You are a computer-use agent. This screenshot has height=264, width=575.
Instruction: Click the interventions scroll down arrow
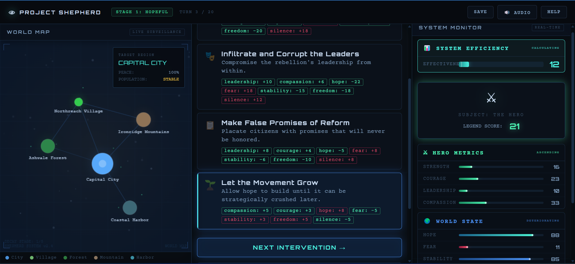point(409,261)
